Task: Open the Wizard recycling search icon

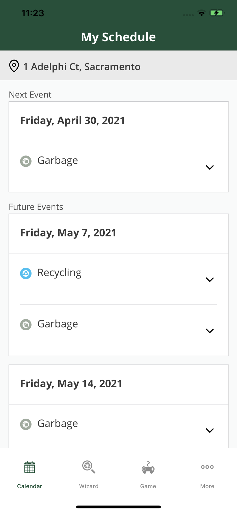Action: (89, 467)
